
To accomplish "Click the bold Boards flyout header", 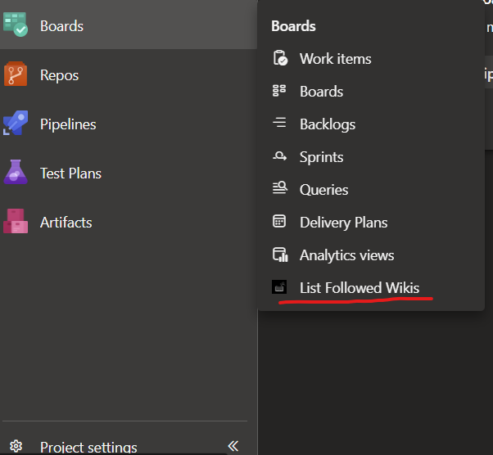I will (293, 26).
